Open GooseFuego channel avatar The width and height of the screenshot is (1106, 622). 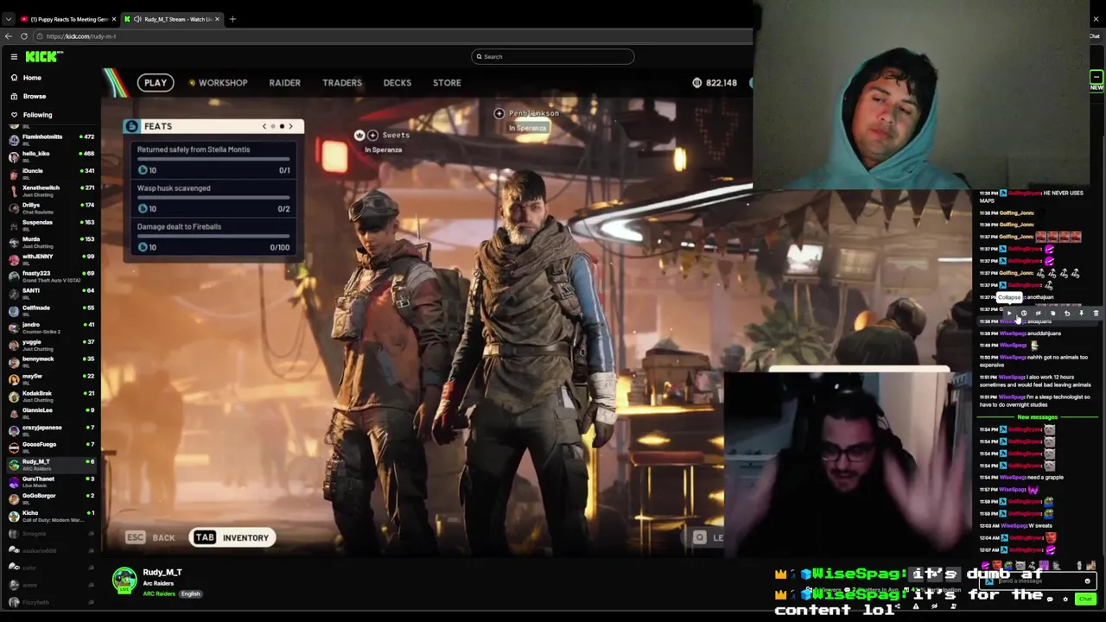14,447
